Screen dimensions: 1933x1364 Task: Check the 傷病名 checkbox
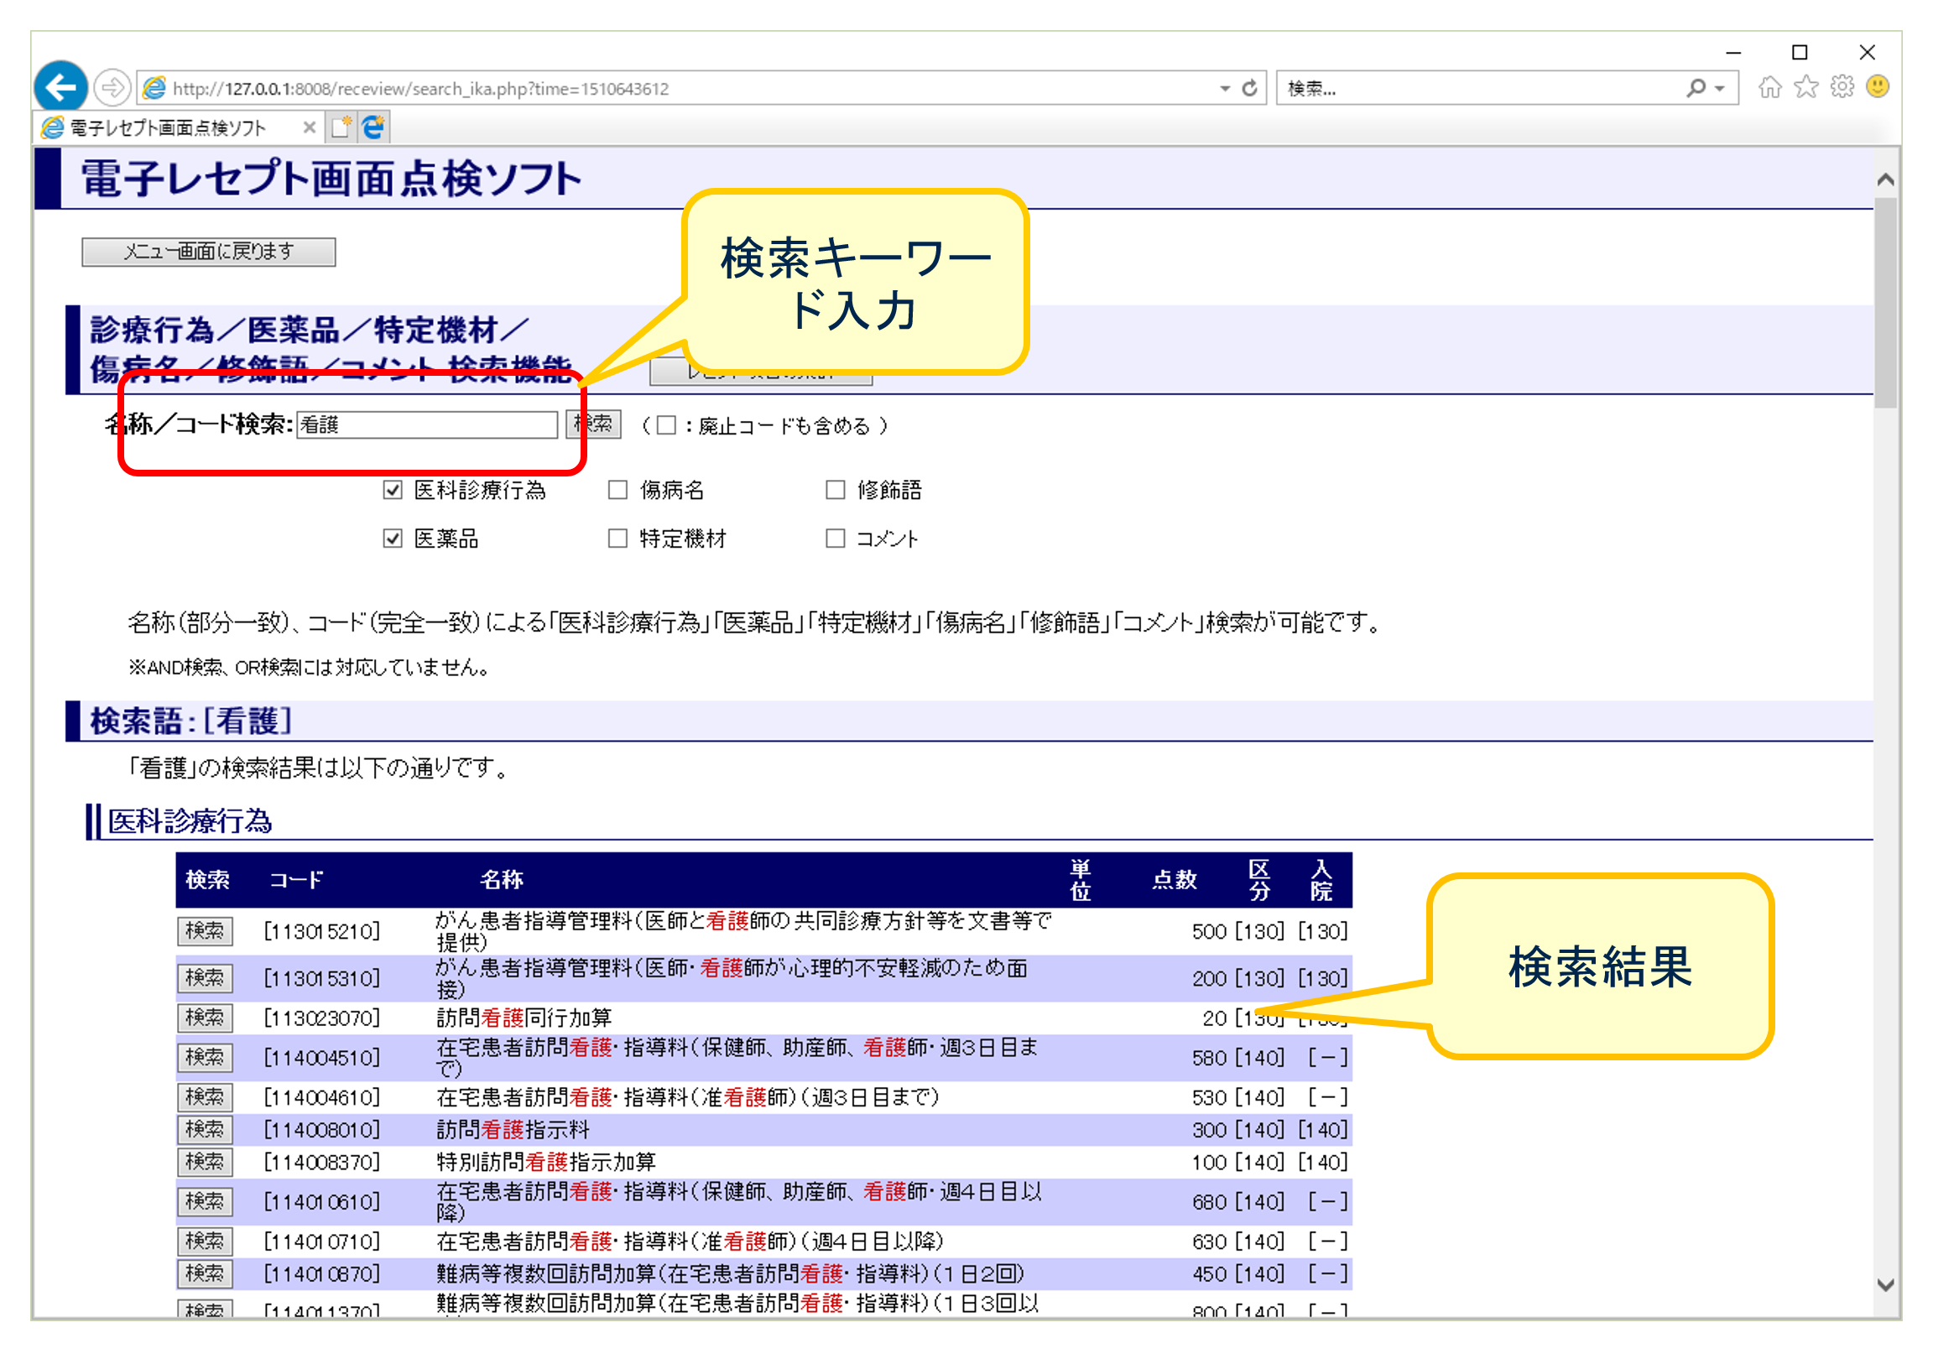click(x=618, y=490)
